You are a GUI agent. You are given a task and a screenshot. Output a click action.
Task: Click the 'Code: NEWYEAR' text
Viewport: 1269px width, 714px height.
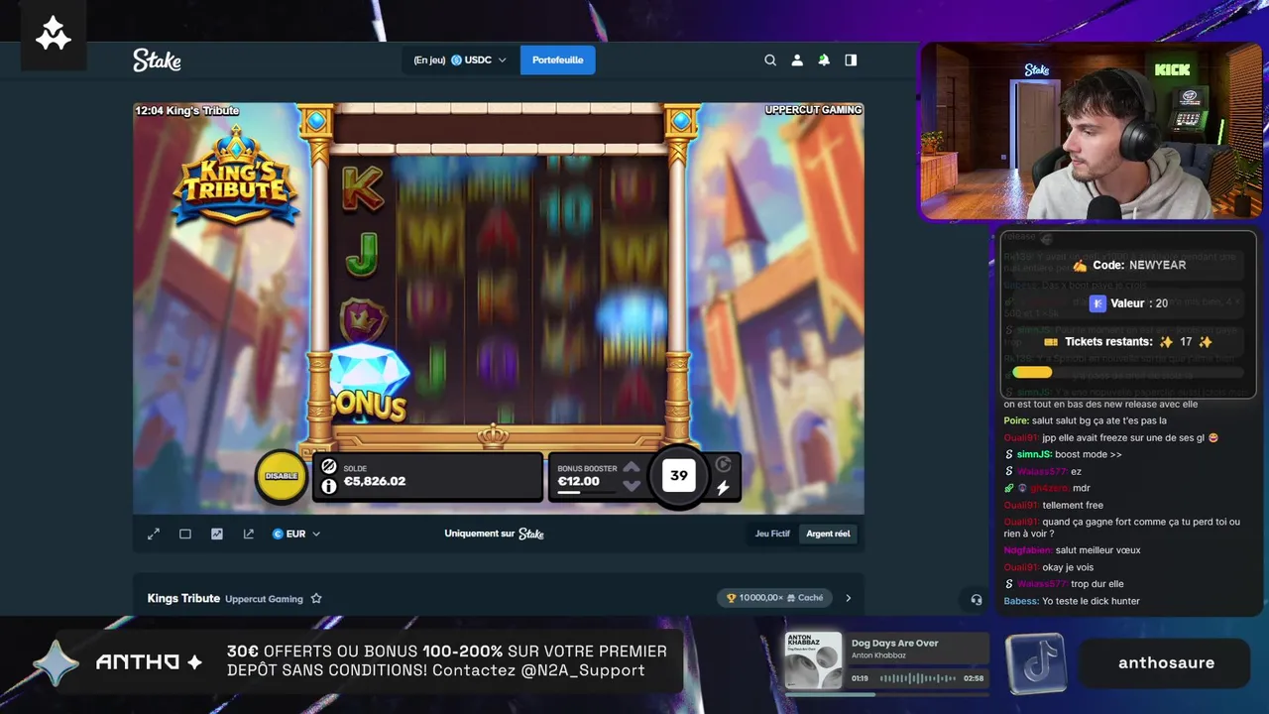pyautogui.click(x=1139, y=266)
